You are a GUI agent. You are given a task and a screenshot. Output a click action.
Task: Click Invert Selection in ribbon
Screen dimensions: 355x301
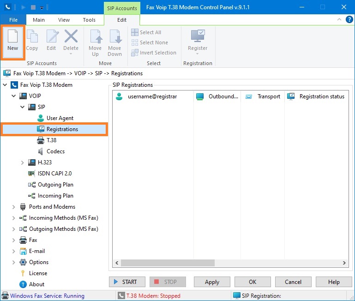(x=154, y=53)
